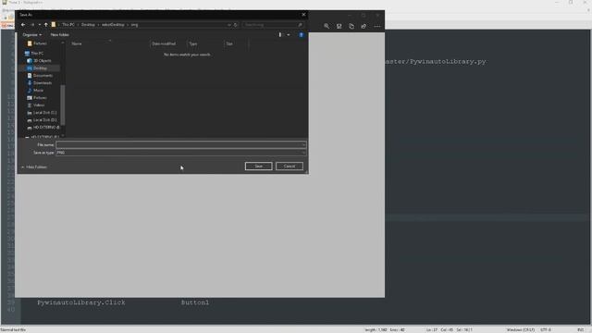This screenshot has width=592, height=333.
Task: Open Downloads folder in sidebar
Action: pos(43,83)
